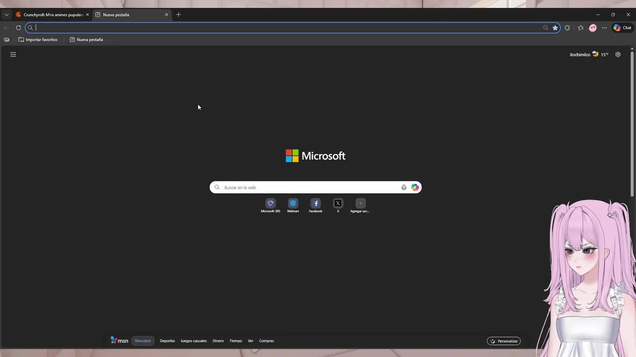
Task: Close the Nueva pestaña tab
Action: 166,15
